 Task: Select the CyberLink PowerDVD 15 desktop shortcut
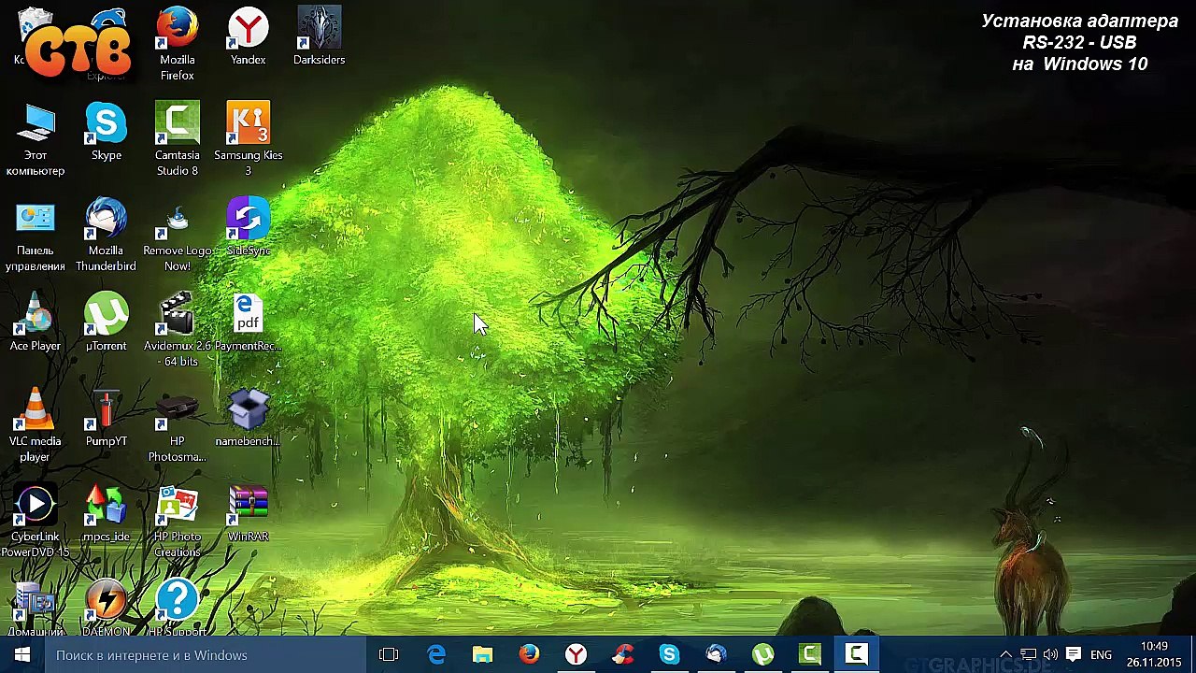coord(36,522)
